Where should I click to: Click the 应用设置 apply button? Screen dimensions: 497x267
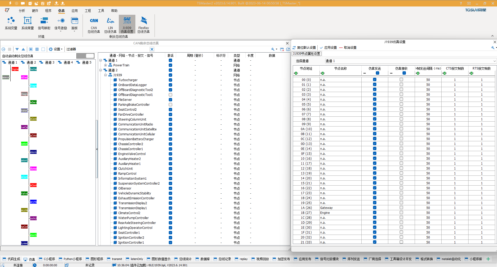tap(328, 48)
